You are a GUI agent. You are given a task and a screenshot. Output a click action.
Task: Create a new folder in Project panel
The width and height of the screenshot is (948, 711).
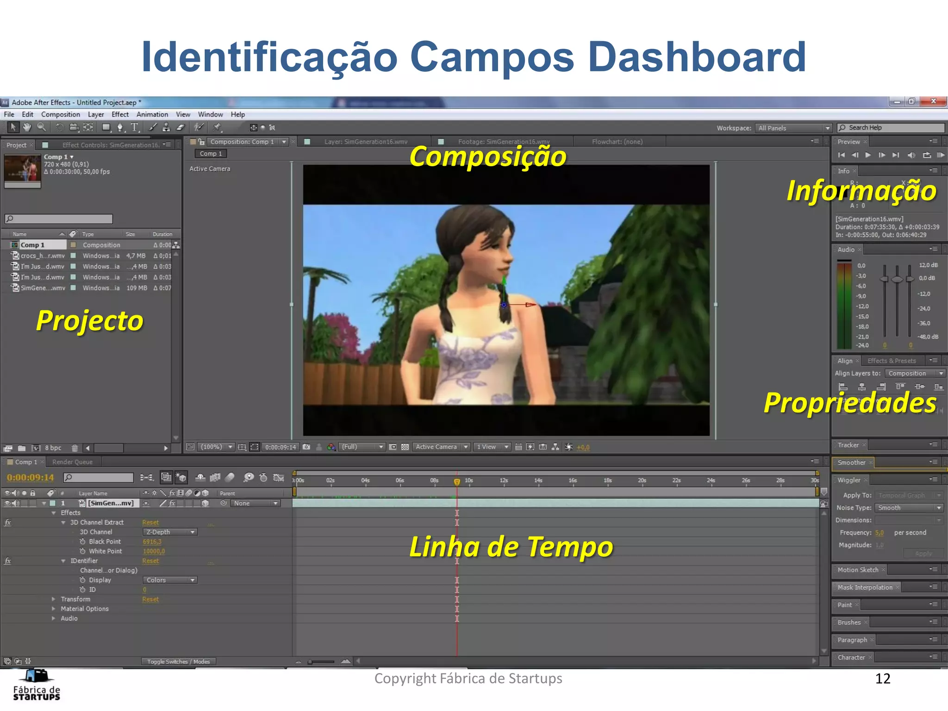pos(22,448)
